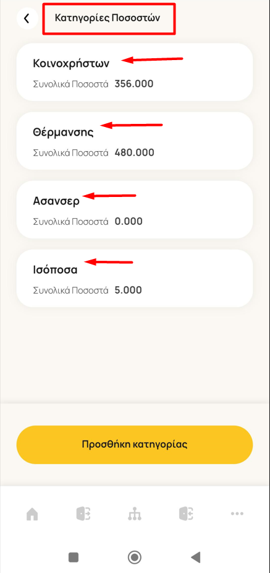
Task: Tap the 480.000 total value
Action: [x=134, y=153]
